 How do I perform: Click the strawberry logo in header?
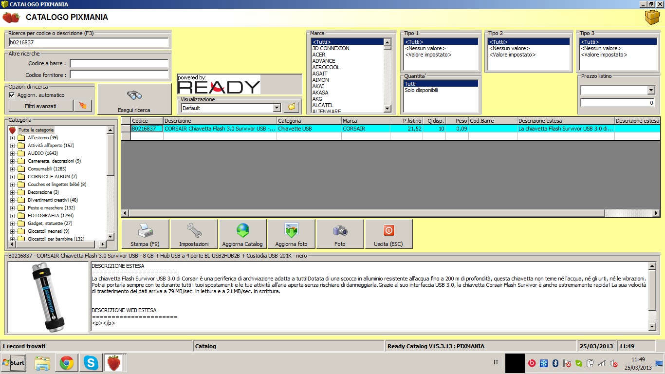(x=11, y=18)
